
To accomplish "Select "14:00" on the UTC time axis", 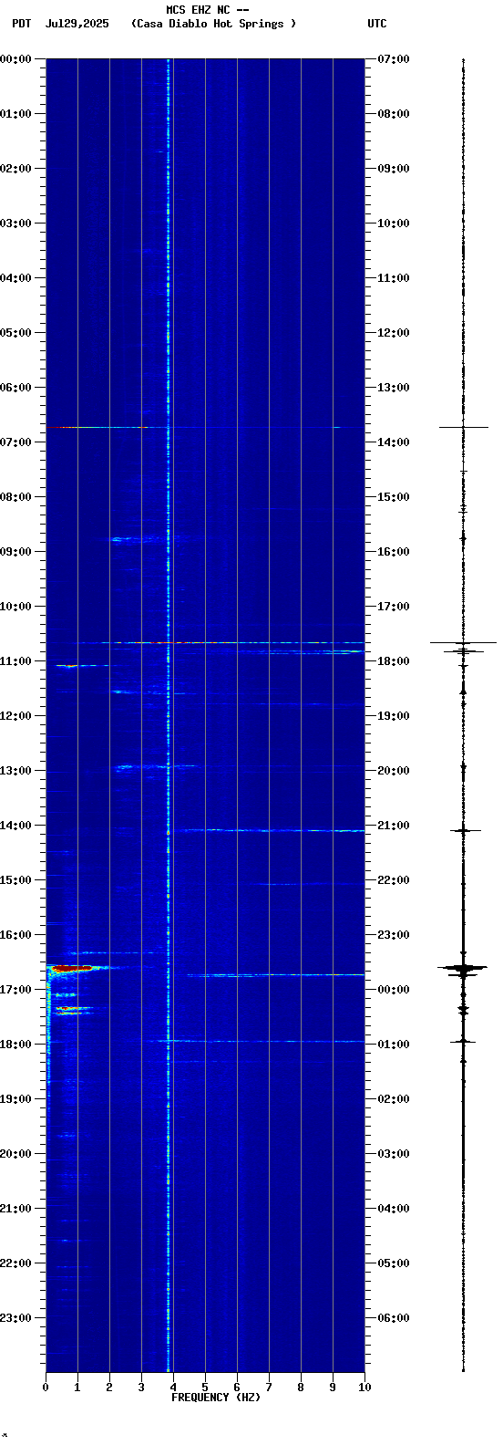I will click(x=394, y=442).
